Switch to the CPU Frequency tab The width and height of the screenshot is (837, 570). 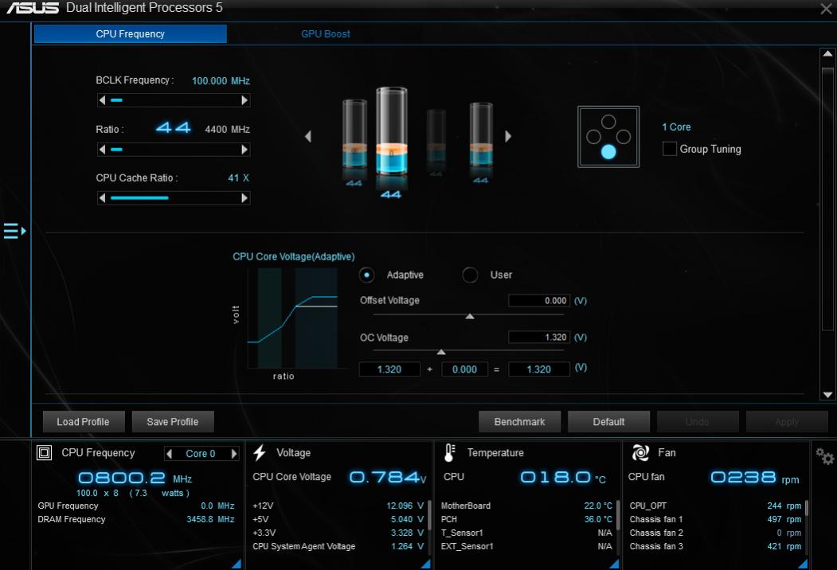pos(130,34)
